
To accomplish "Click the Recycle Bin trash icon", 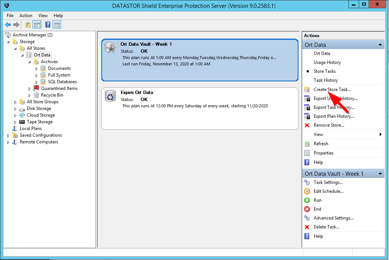I will [x=37, y=95].
